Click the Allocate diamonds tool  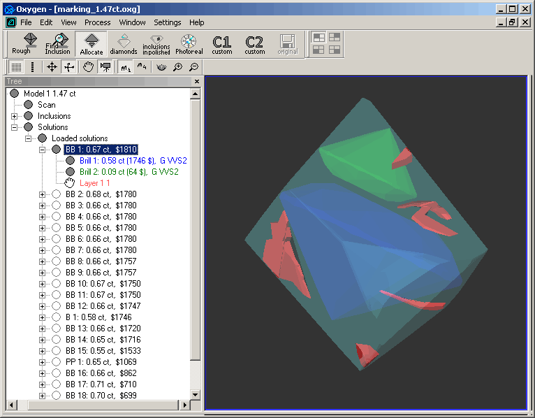click(91, 43)
